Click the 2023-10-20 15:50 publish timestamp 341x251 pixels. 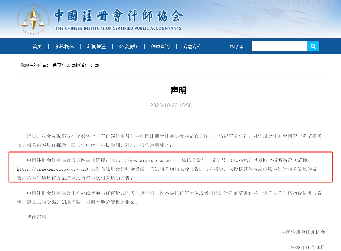(x=171, y=105)
